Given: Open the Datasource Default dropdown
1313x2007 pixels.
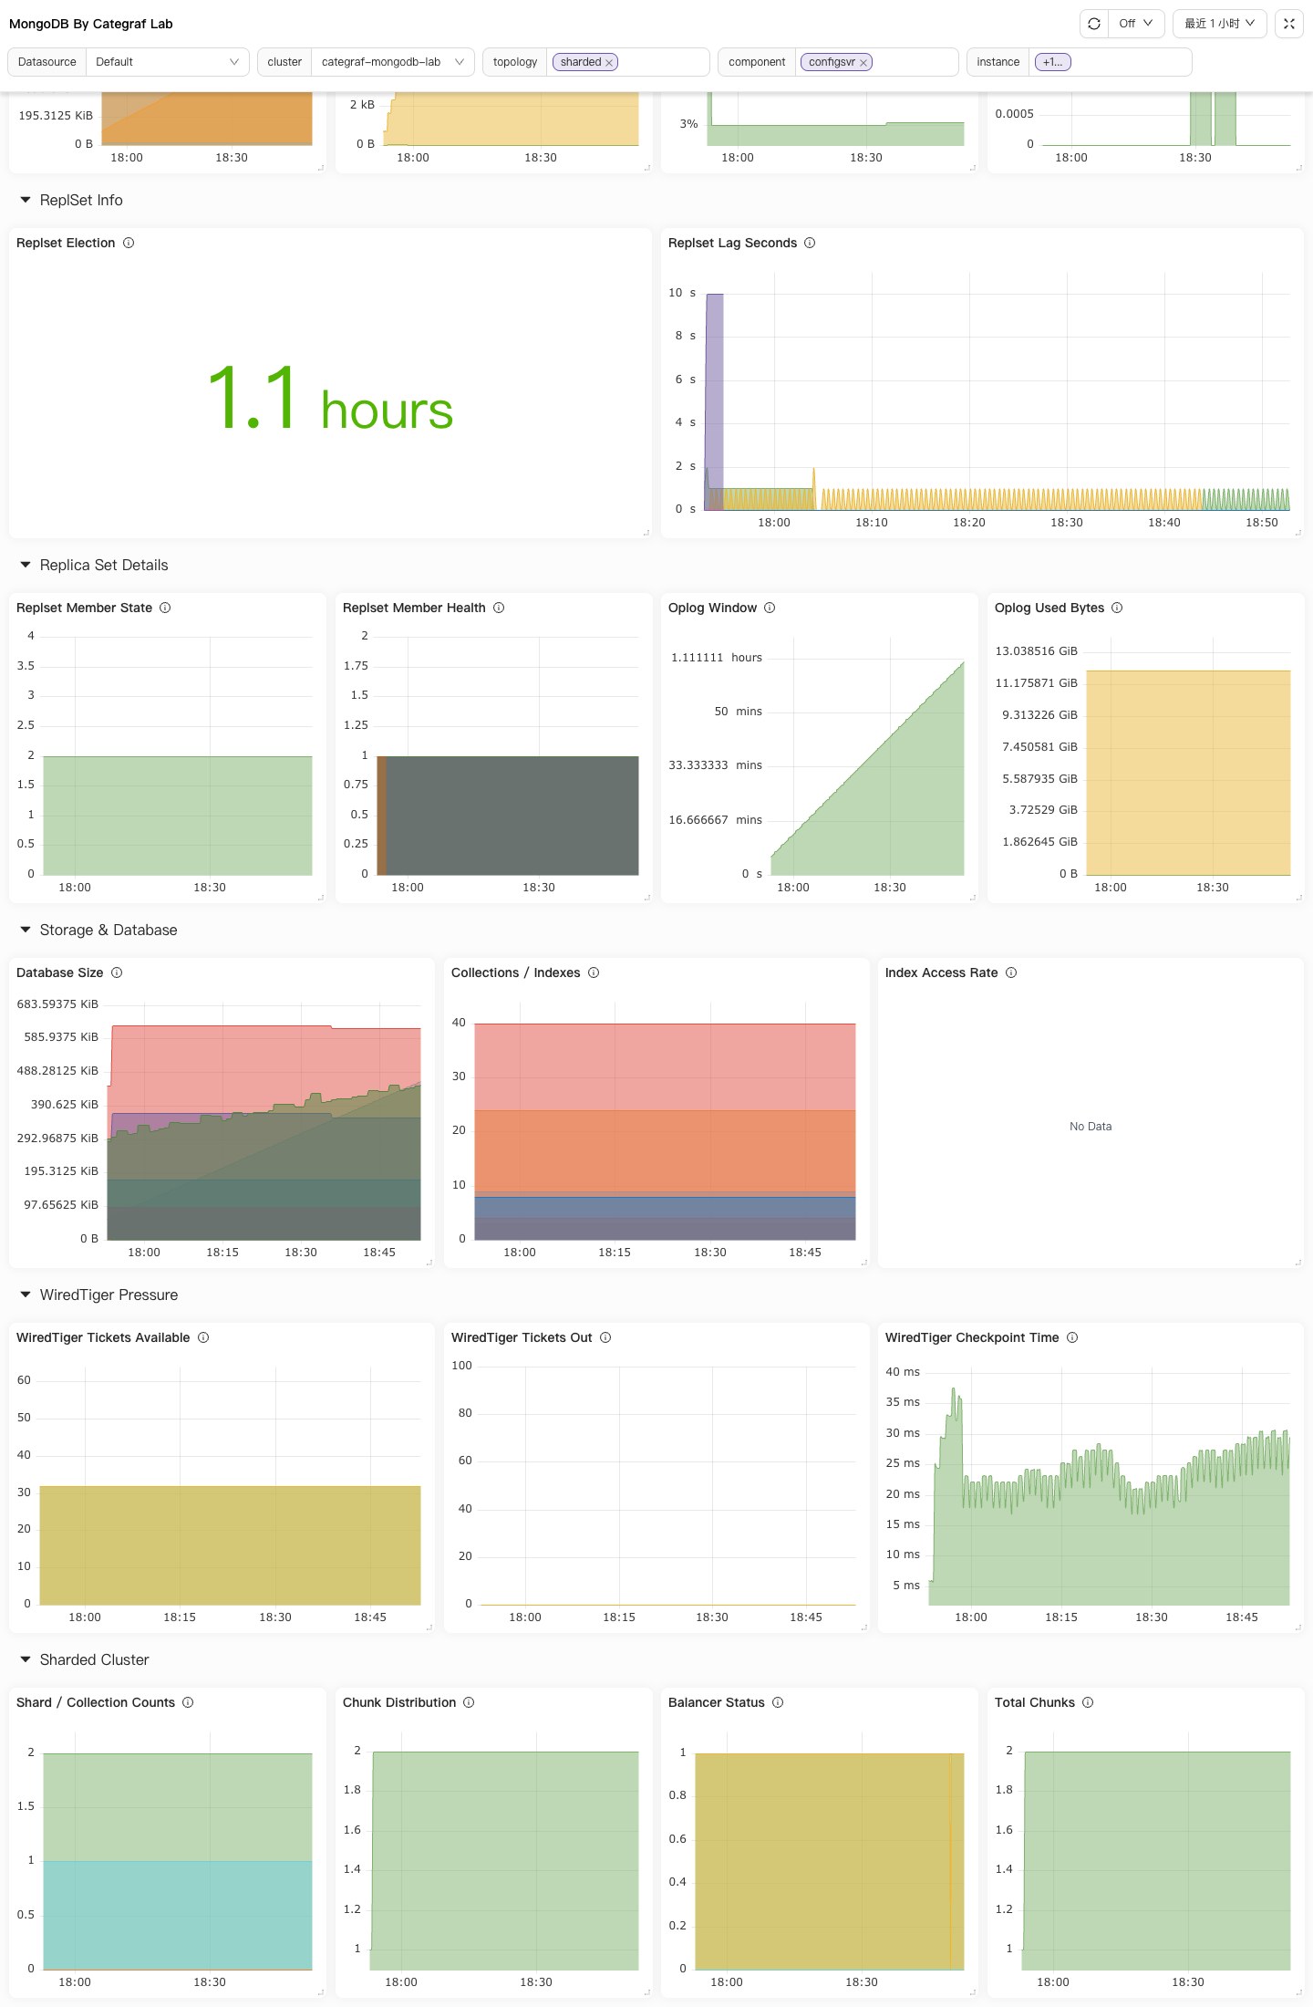Looking at the screenshot, I should point(167,62).
